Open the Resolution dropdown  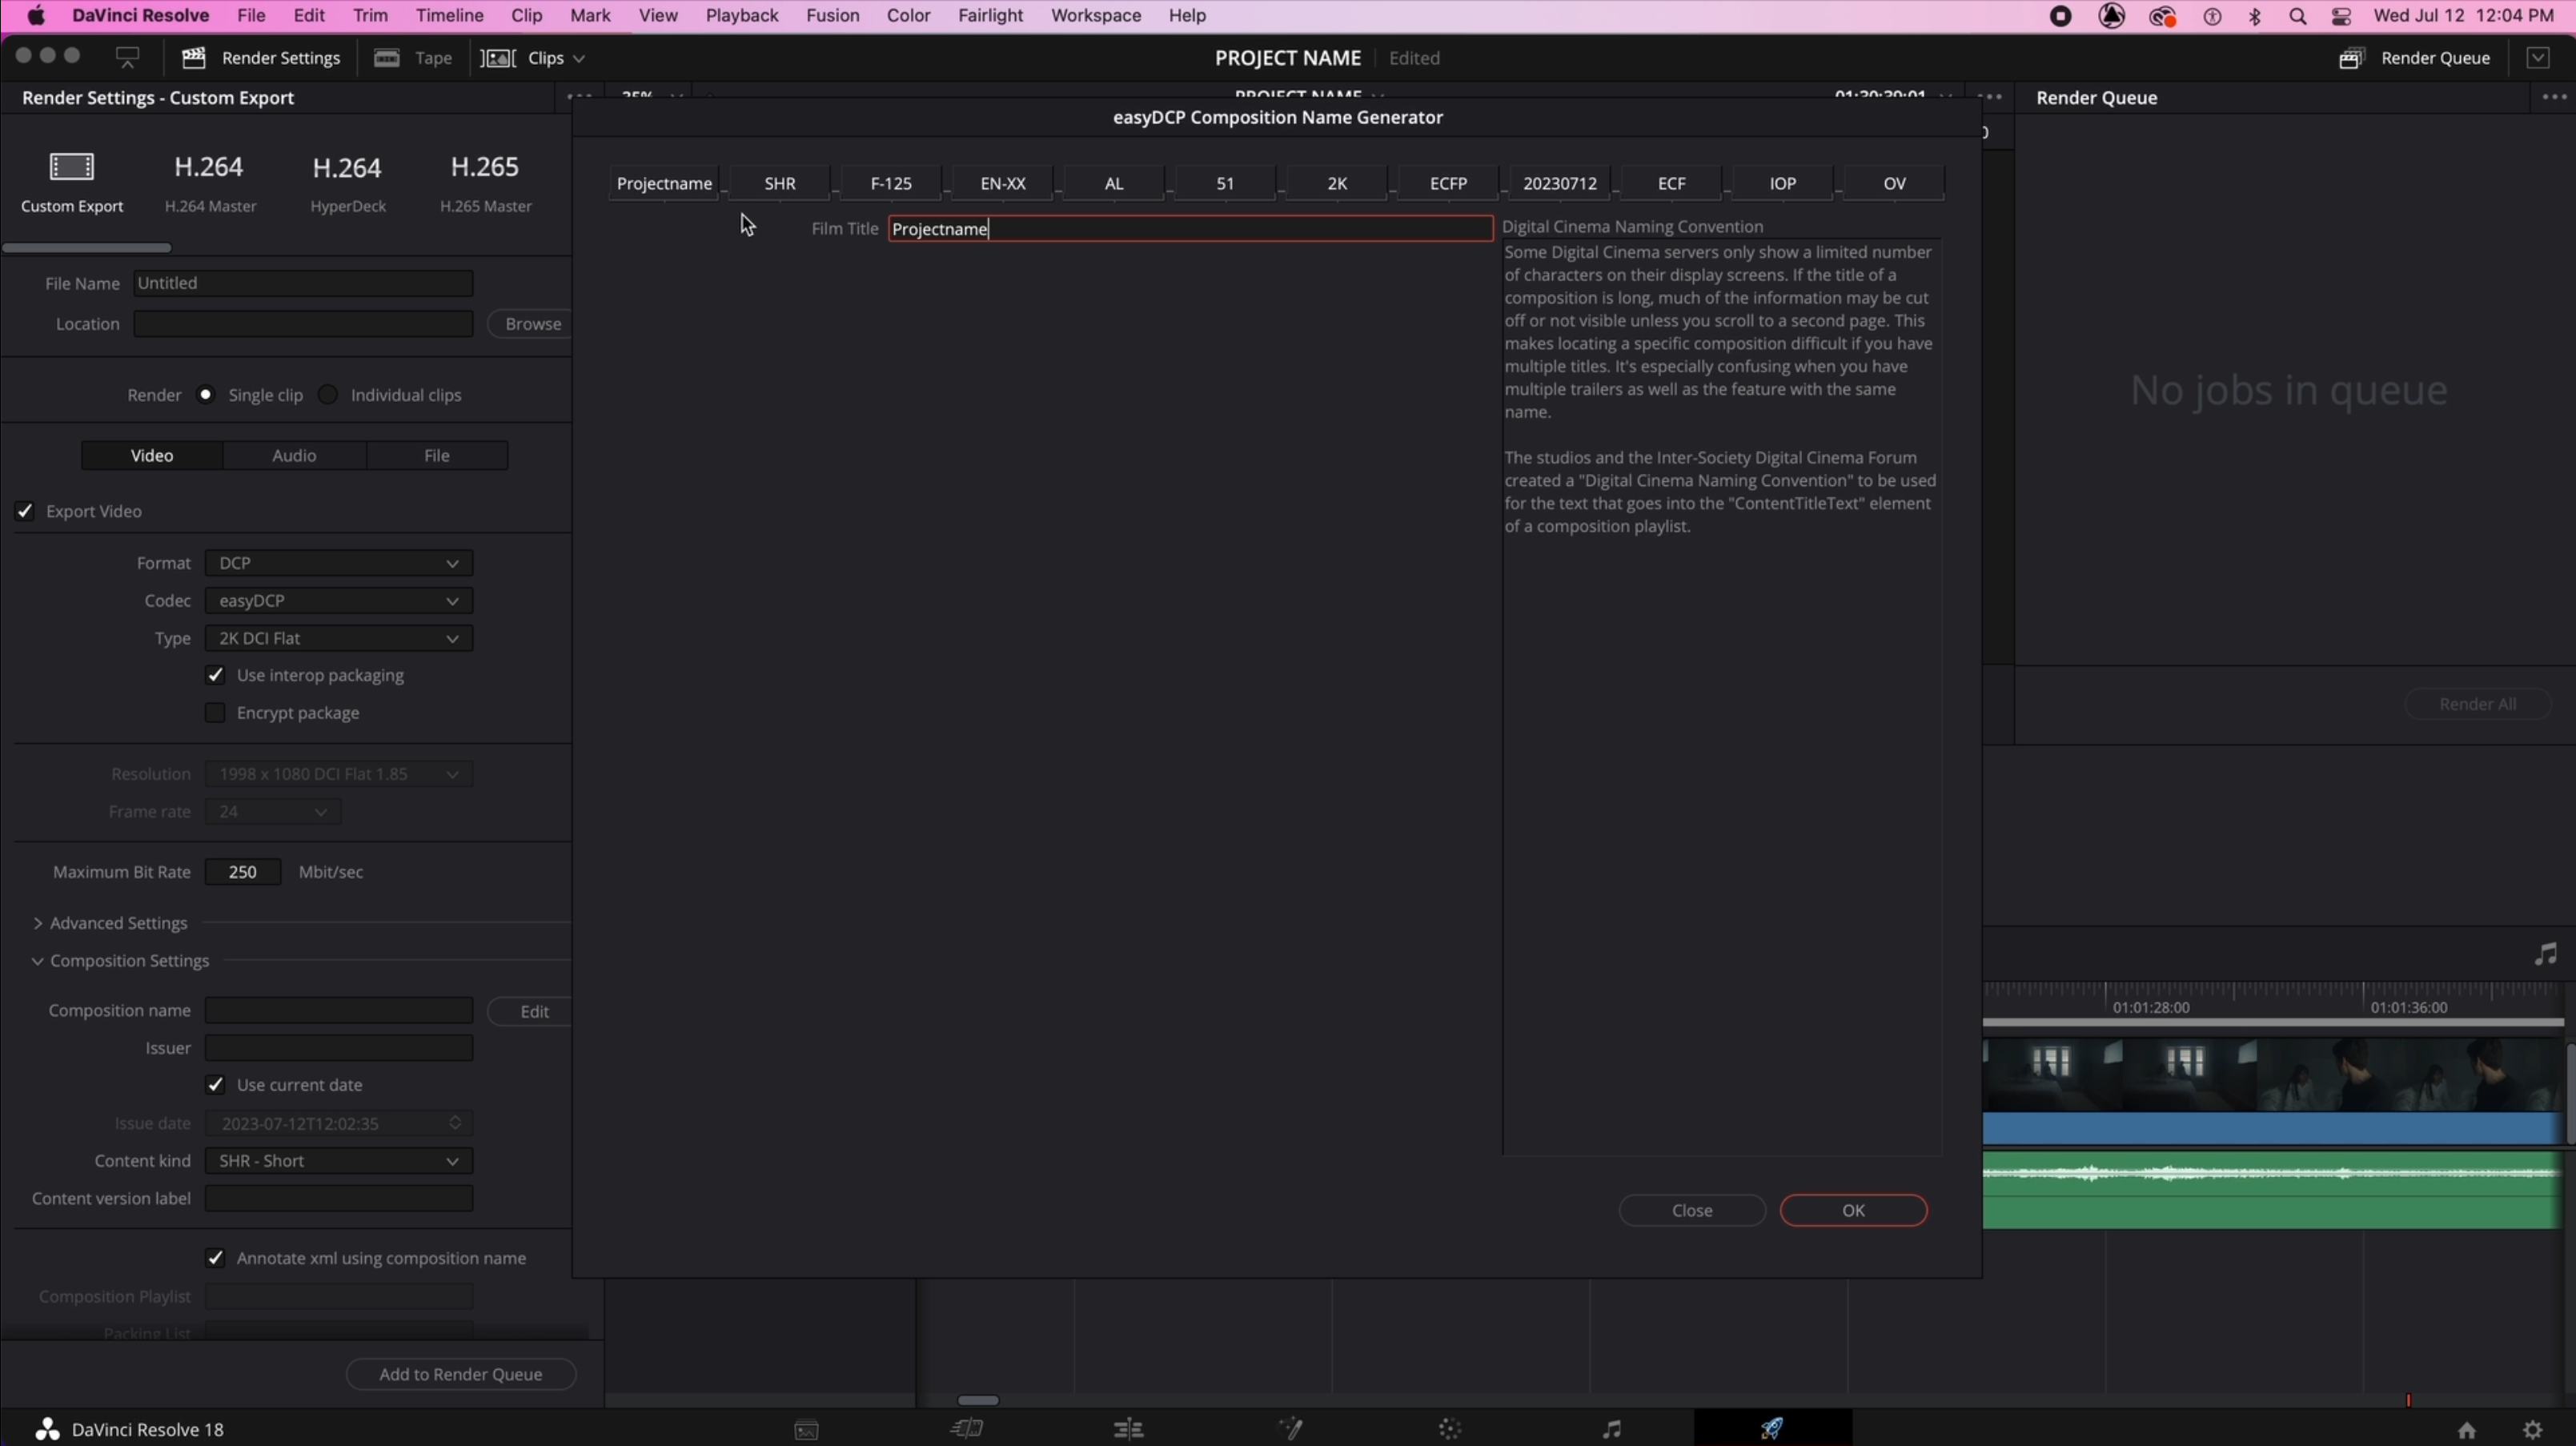point(338,774)
